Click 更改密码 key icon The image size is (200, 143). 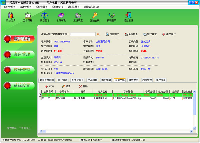point(95,16)
